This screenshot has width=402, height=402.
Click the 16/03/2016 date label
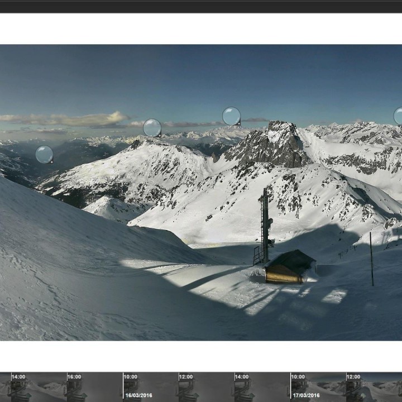tap(138, 395)
